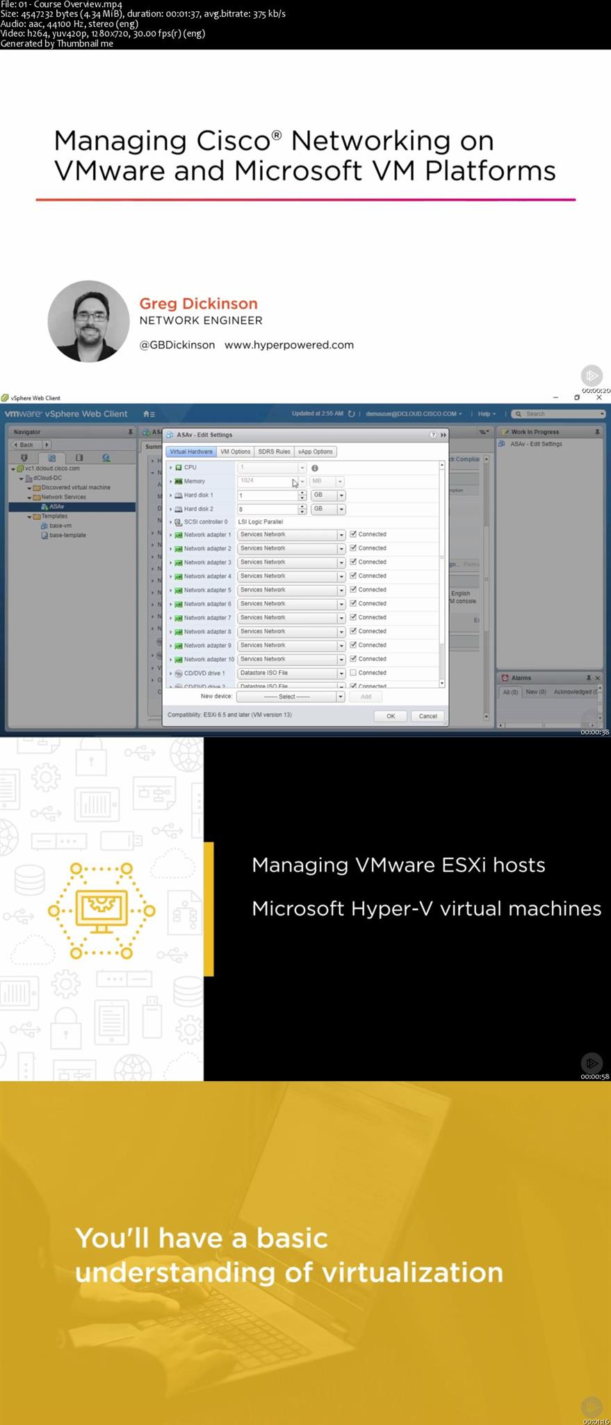This screenshot has height=1425, width=611.
Task: Click the vSphere home menu icon
Action: [149, 414]
